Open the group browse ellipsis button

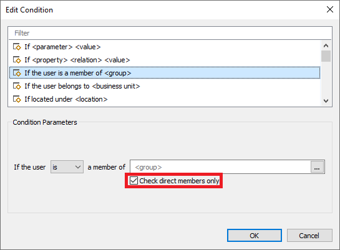(x=317, y=167)
